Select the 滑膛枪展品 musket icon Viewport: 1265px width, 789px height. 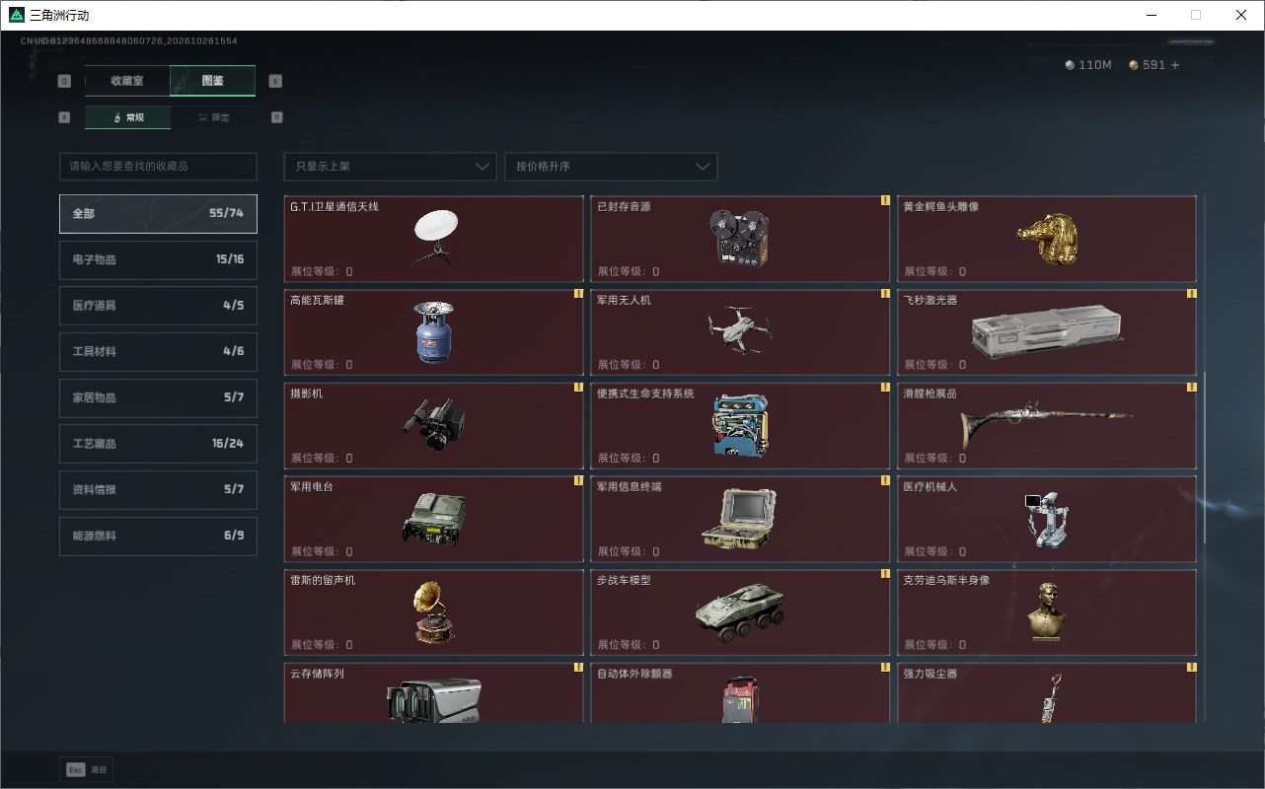pos(1047,424)
